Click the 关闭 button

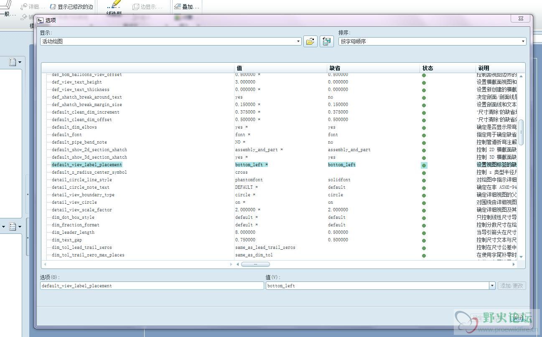pos(518,318)
